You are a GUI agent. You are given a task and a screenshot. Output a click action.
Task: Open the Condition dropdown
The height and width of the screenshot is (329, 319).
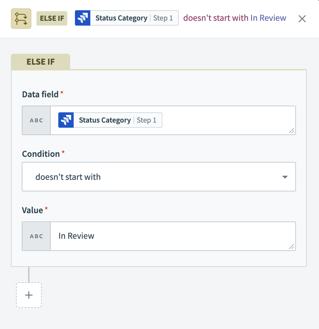coord(159,177)
